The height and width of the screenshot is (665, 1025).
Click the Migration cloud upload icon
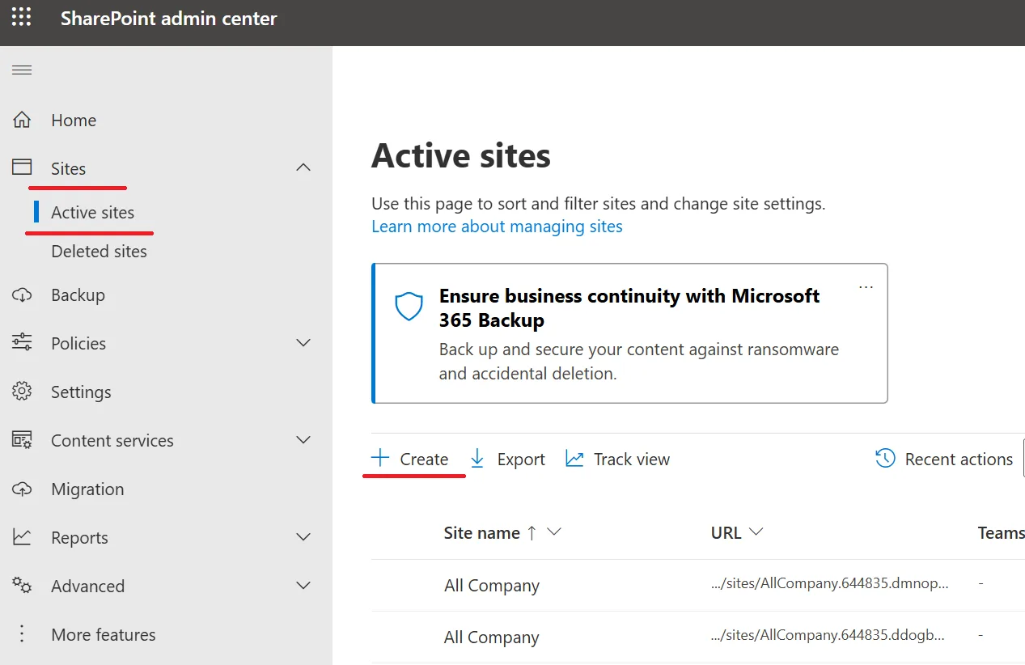click(22, 489)
